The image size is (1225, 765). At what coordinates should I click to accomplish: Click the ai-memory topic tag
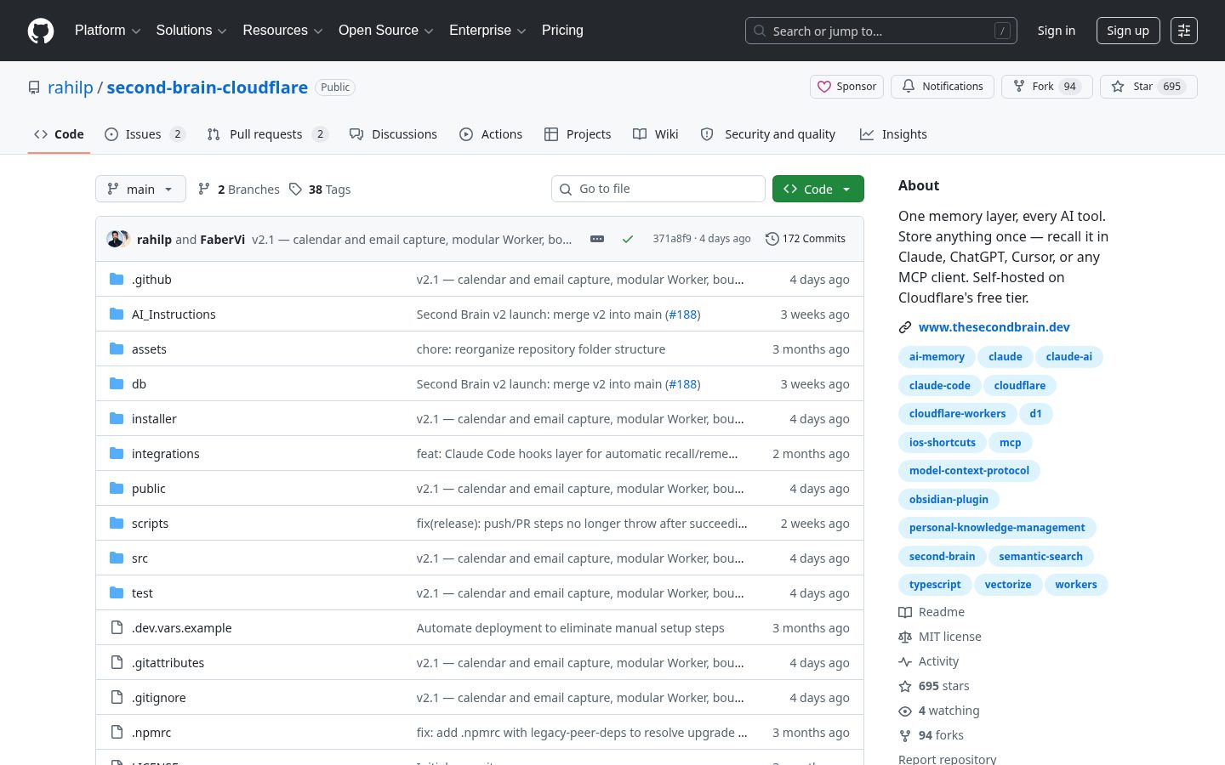pos(937,357)
